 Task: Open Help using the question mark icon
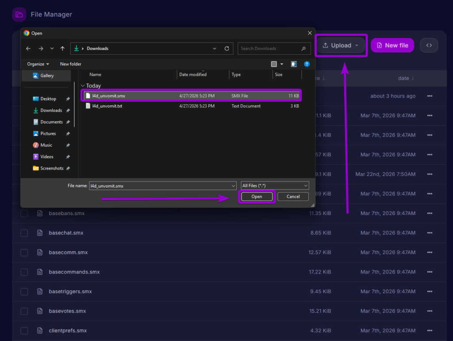pyautogui.click(x=307, y=64)
